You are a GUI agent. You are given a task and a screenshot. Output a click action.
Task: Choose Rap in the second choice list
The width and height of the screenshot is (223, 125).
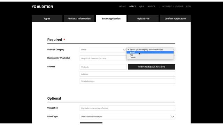150,55
